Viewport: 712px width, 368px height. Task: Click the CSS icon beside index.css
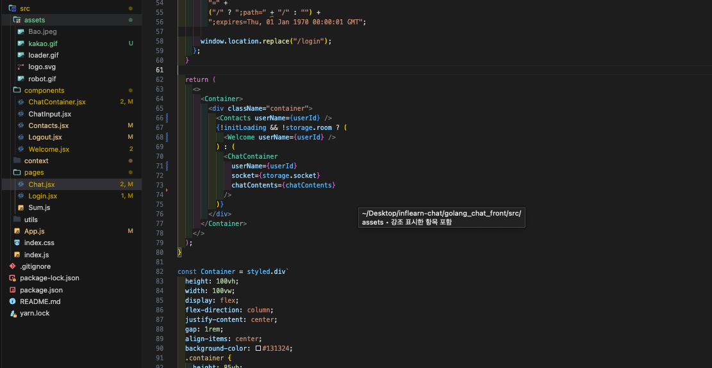17,243
